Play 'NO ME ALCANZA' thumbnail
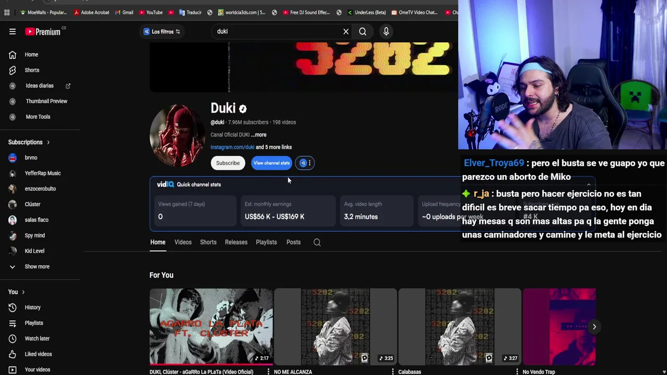The width and height of the screenshot is (667, 375). (x=335, y=327)
